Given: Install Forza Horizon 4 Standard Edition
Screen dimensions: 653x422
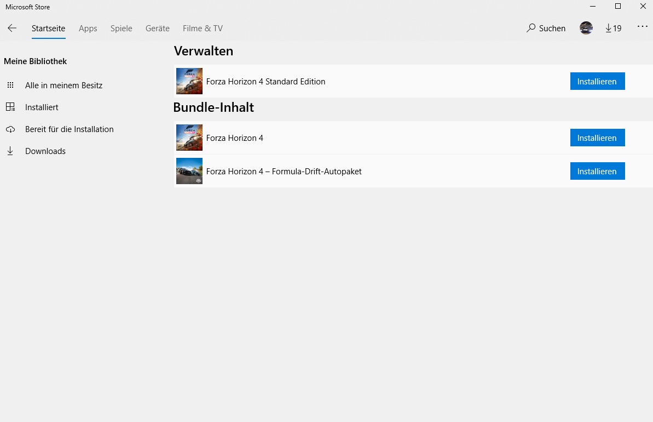Looking at the screenshot, I should pyautogui.click(x=597, y=81).
